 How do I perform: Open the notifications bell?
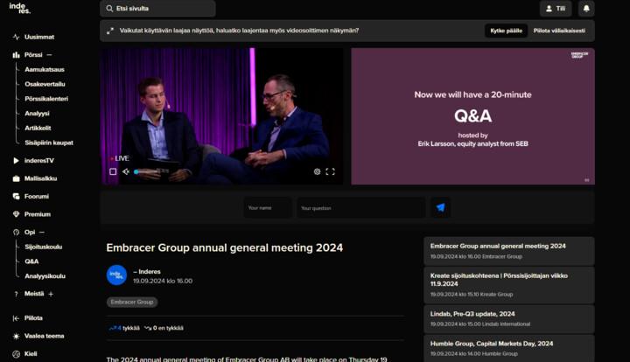(586, 9)
